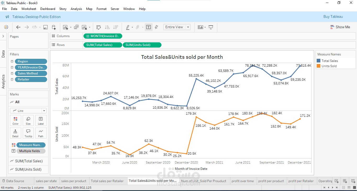Undo with the back arrow
The width and height of the screenshot is (357, 191).
[18, 27]
